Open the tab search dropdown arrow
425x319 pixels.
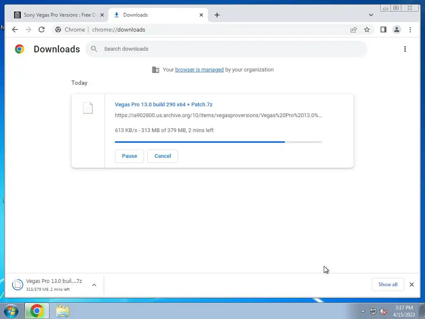coord(371,15)
